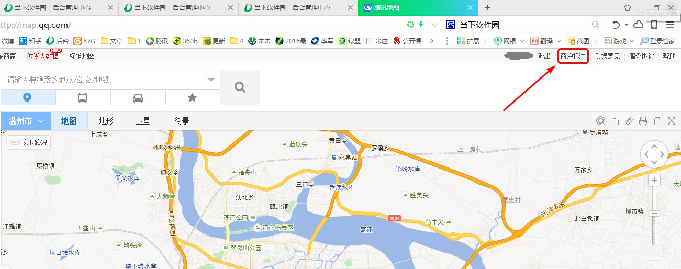The width and height of the screenshot is (681, 269).
Task: Switch to the 街景 street view tab
Action: click(182, 121)
